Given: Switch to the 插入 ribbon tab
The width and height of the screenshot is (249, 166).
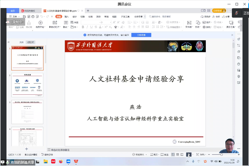Looking at the screenshot, I should (x=67, y=17).
